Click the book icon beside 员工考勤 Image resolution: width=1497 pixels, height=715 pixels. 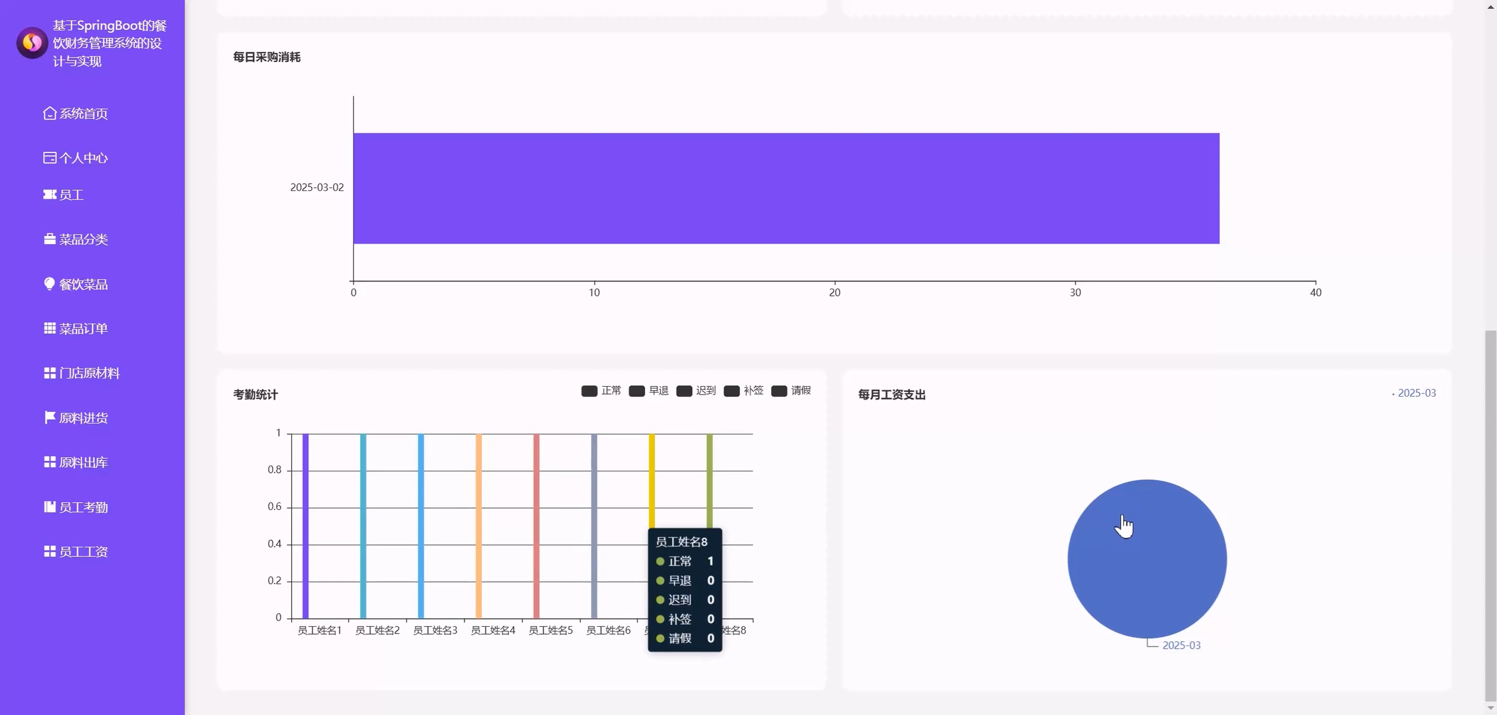click(50, 507)
